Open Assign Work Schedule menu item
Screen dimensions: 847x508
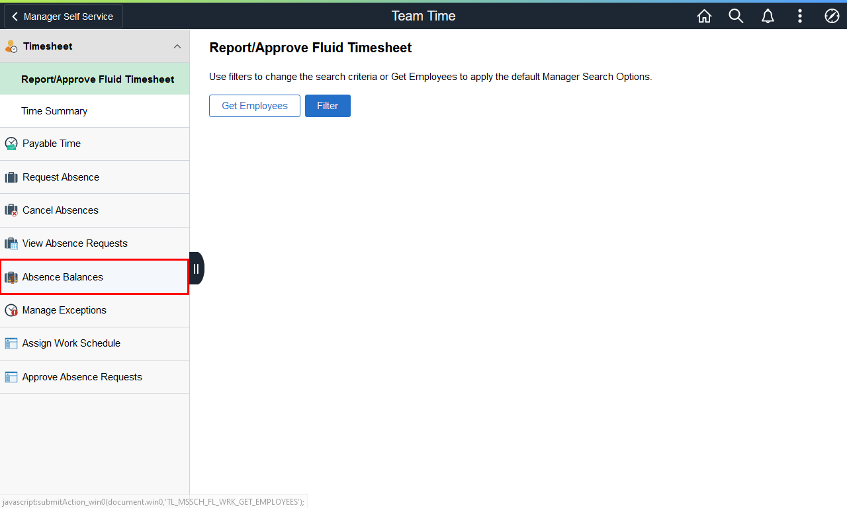click(95, 343)
